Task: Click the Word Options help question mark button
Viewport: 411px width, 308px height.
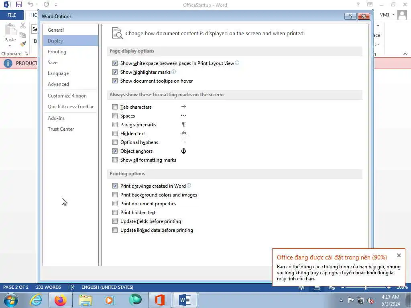Action: tap(350, 16)
